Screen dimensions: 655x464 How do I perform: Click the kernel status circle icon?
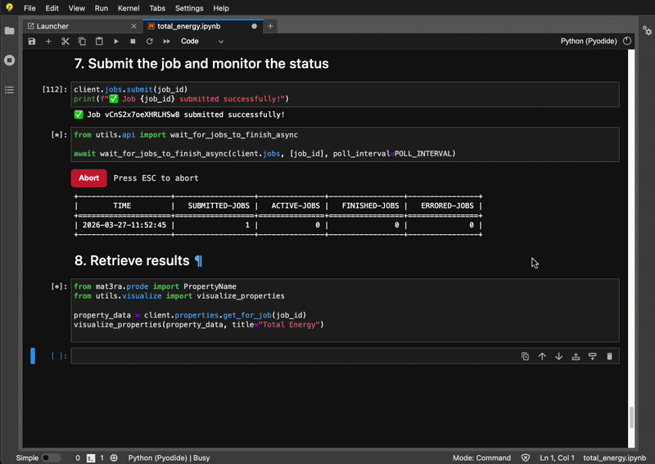coord(627,41)
